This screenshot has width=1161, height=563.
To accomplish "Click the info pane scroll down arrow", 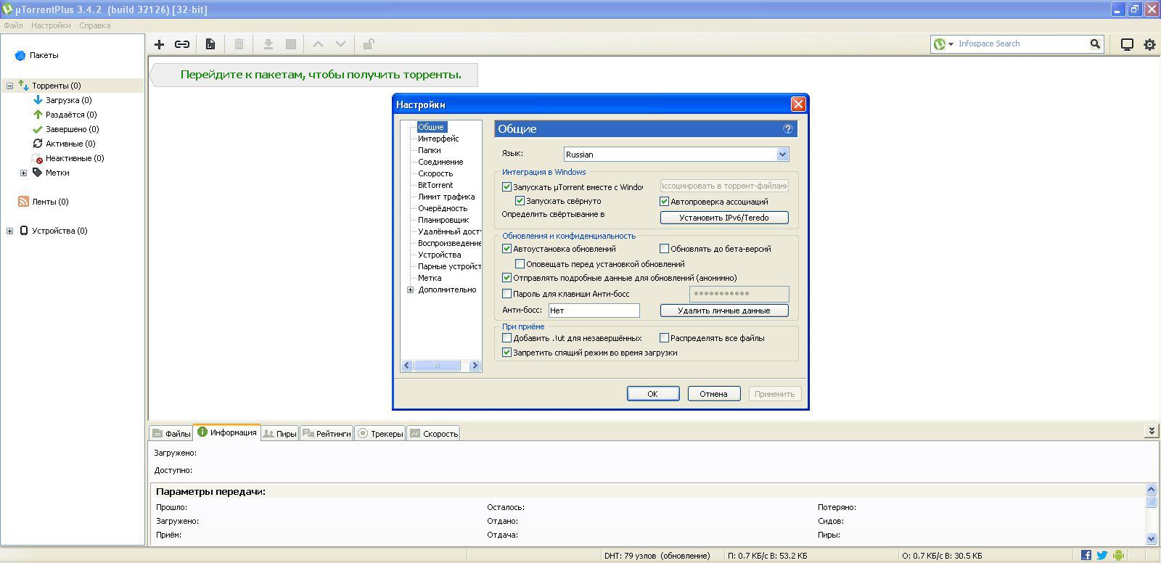I will (1151, 539).
